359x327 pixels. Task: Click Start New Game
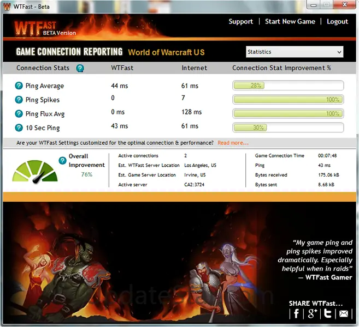[290, 21]
